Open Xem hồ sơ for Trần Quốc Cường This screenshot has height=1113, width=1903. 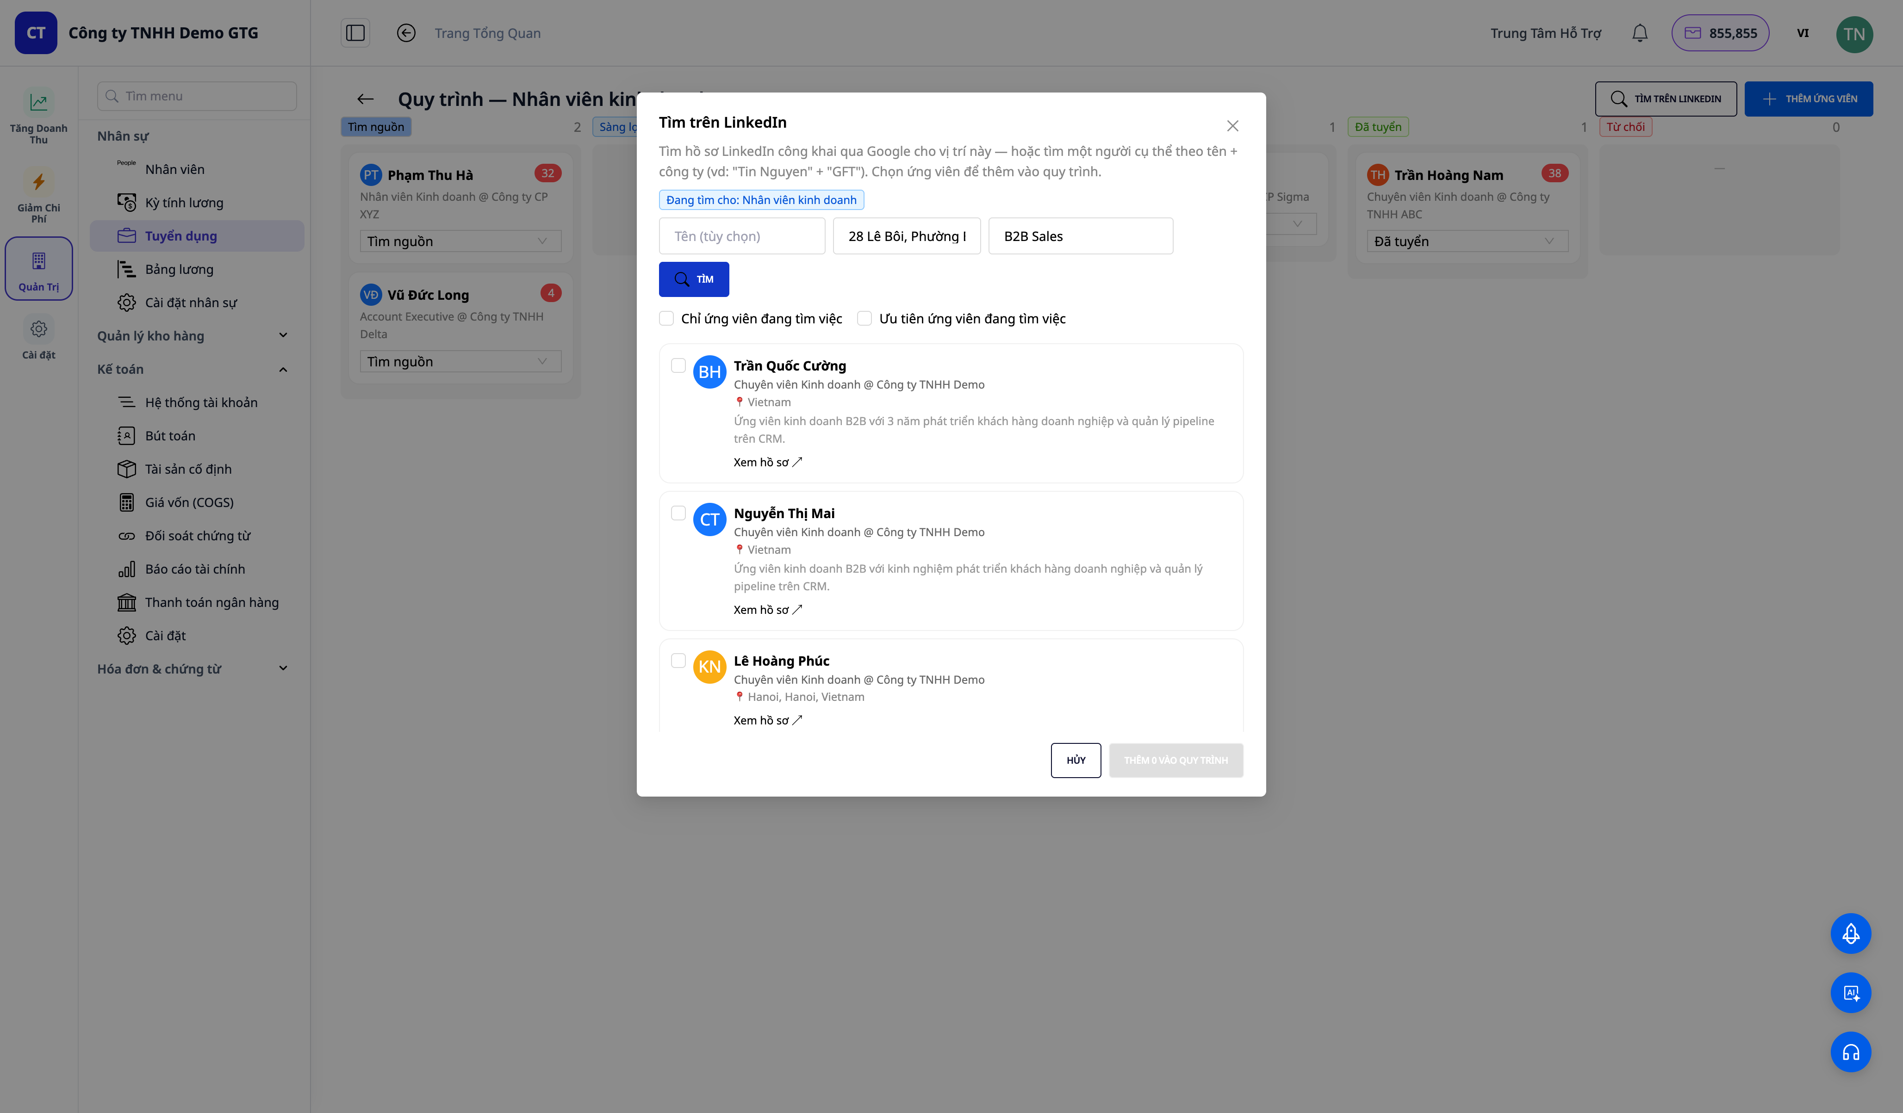(x=767, y=462)
